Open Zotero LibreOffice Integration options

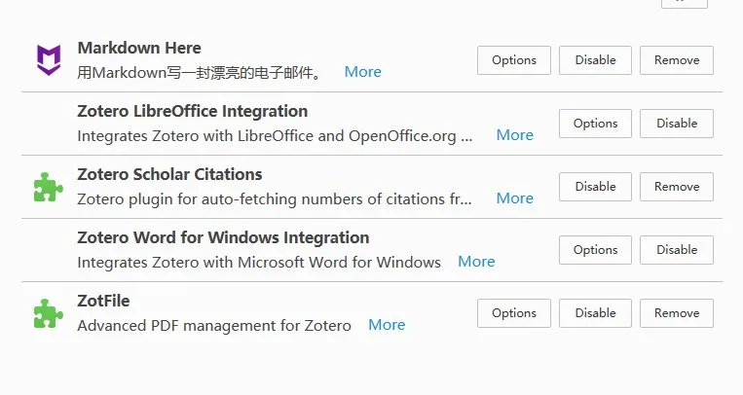point(595,124)
